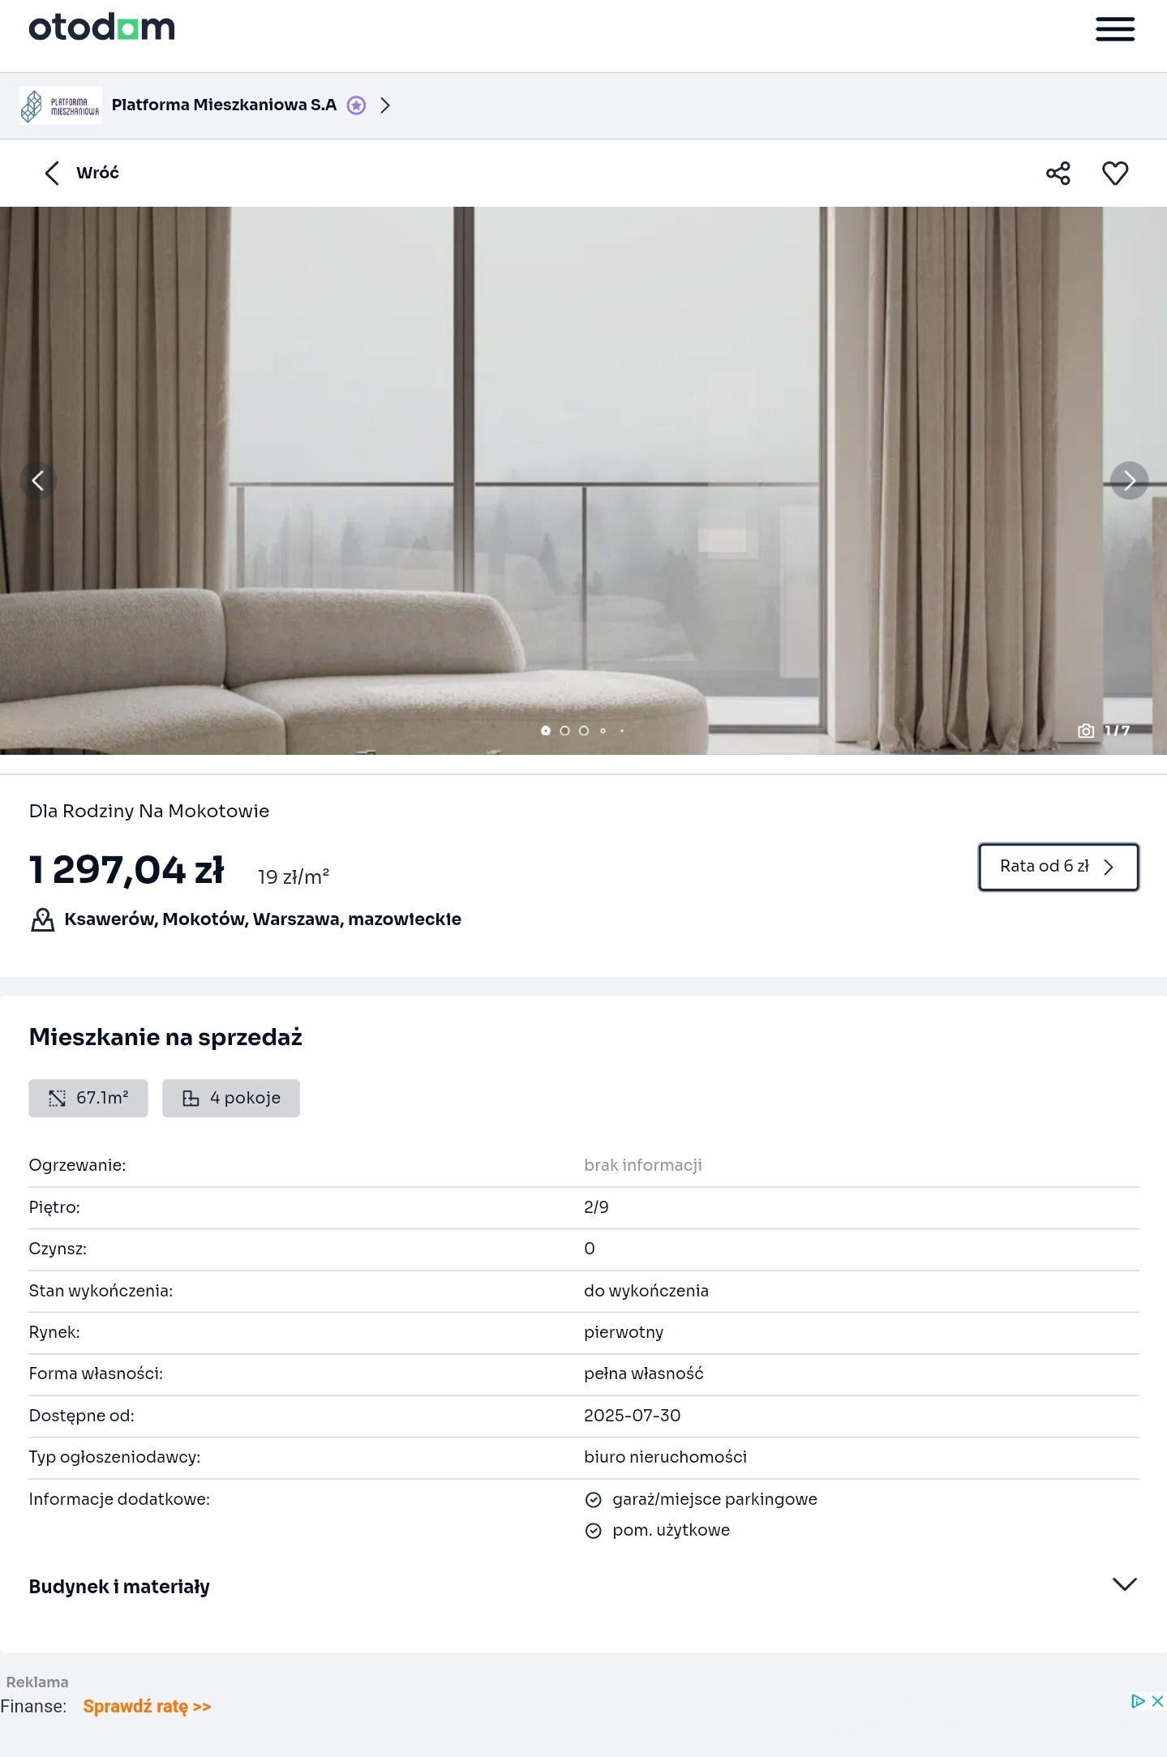Close the advertisement with X icon
Viewport: 1167px width, 1757px height.
click(1157, 1701)
